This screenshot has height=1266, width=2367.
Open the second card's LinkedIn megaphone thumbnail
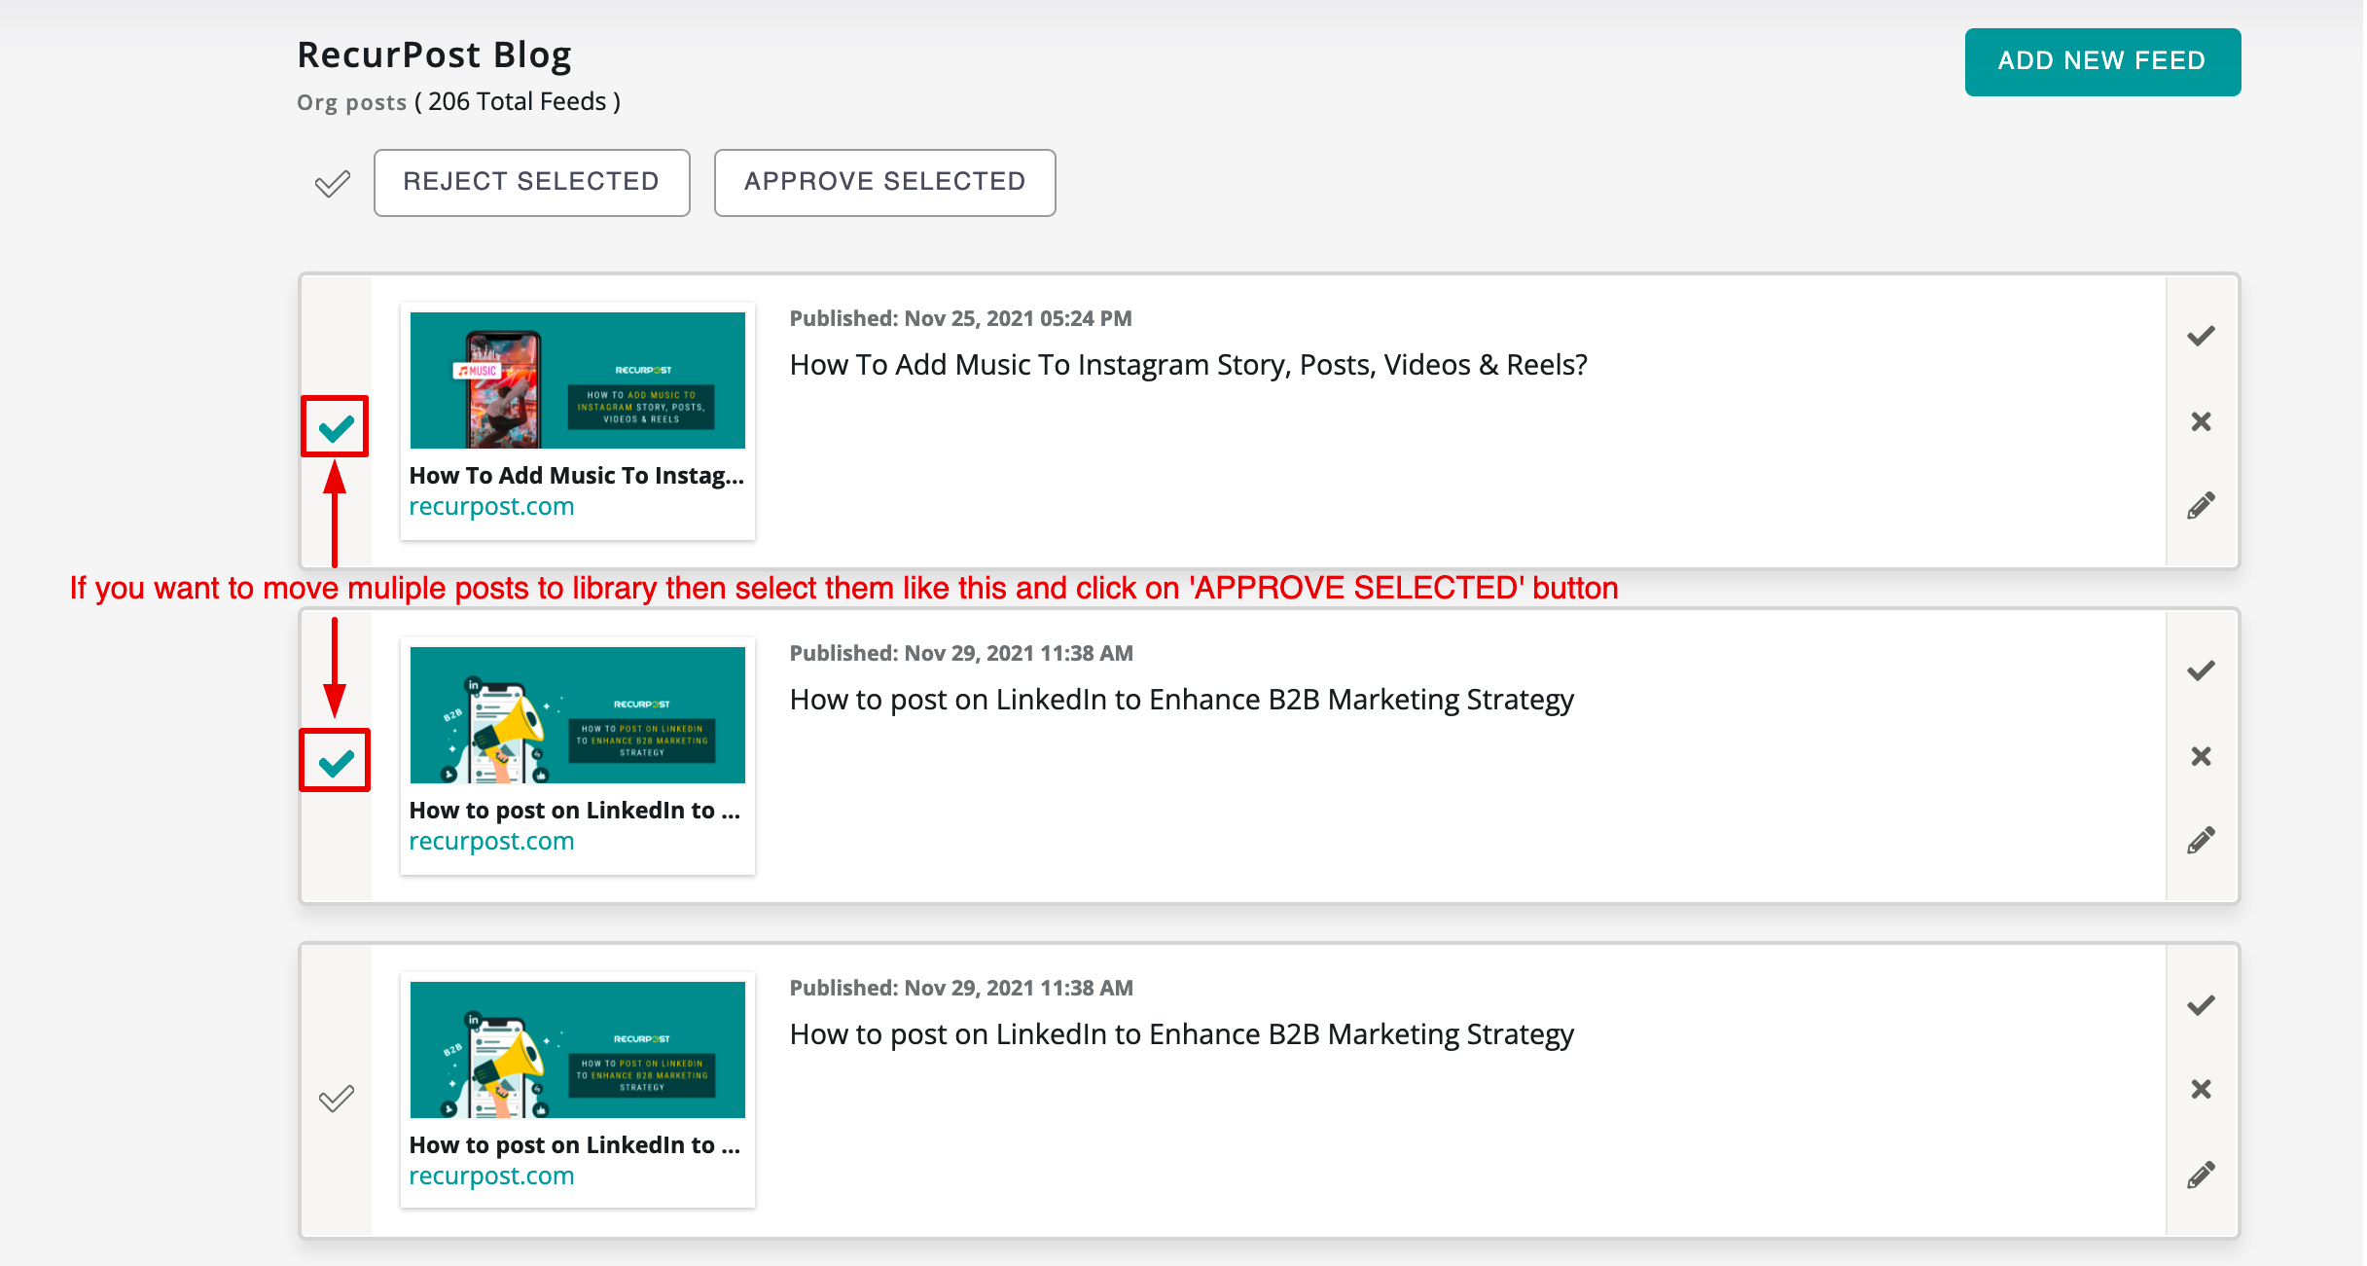coord(578,715)
